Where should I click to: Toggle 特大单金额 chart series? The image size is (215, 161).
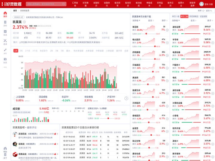click(x=79, y=51)
